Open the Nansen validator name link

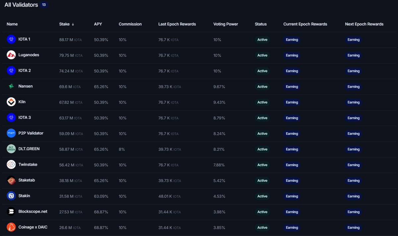coord(26,86)
